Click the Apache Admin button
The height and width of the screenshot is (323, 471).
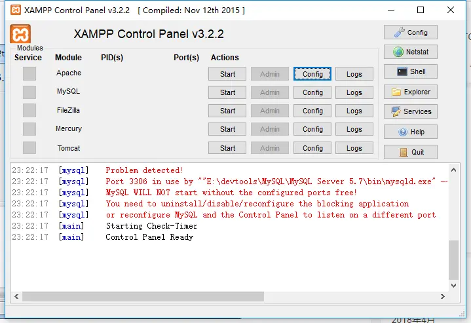pyautogui.click(x=270, y=74)
